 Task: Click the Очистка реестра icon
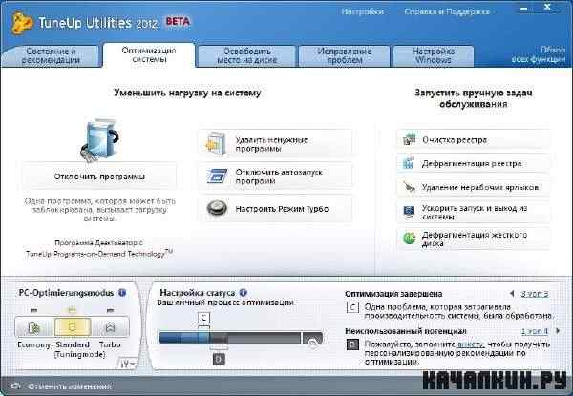(x=410, y=139)
